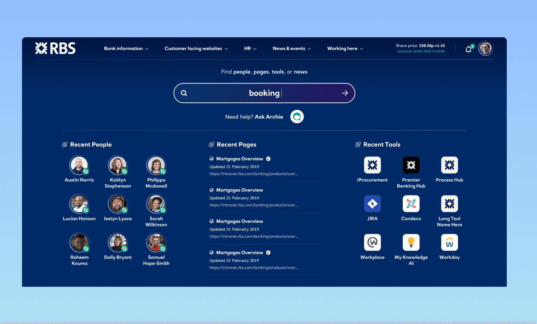Click the Recent Pages section icon
Image resolution: width=537 pixels, height=324 pixels.
[x=211, y=144]
